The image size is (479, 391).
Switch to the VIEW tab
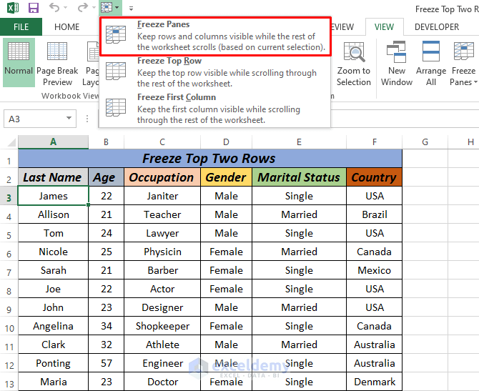point(385,27)
